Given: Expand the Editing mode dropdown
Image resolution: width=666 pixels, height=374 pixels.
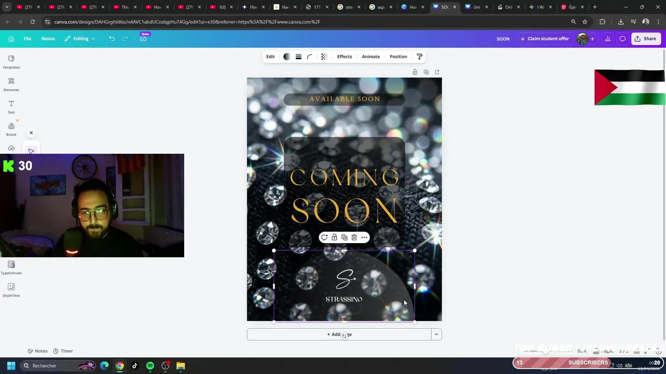Looking at the screenshot, I should 80,38.
